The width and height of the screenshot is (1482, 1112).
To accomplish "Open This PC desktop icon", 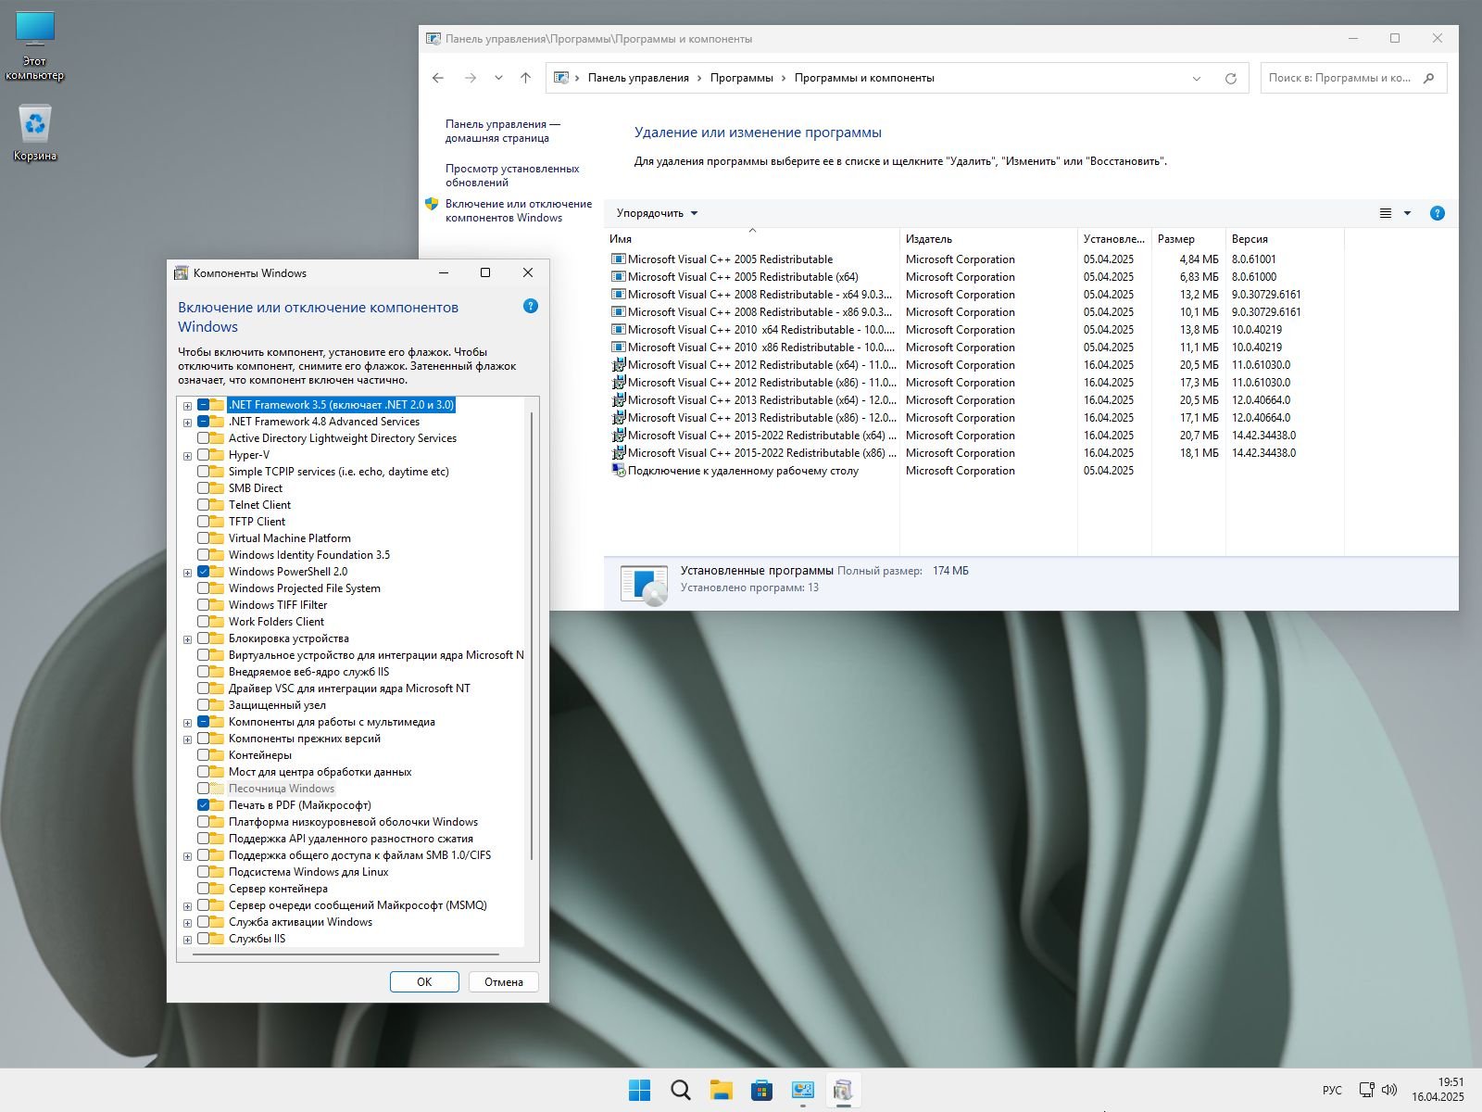I will (x=35, y=45).
